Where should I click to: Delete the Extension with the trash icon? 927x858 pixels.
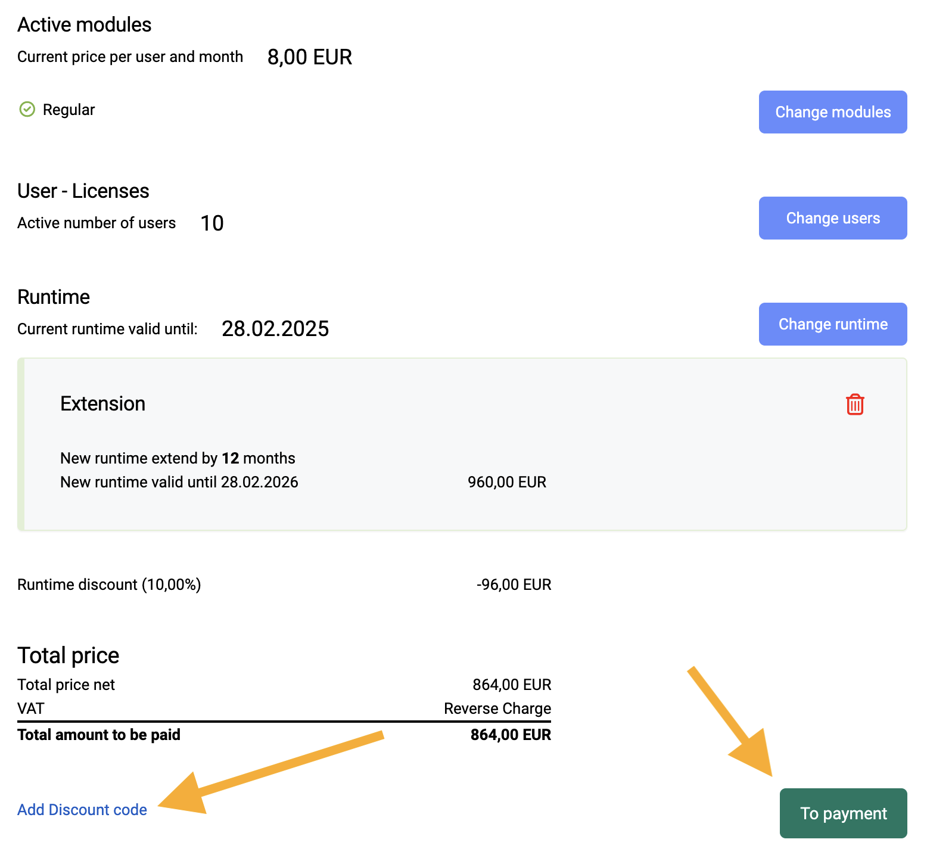855,405
